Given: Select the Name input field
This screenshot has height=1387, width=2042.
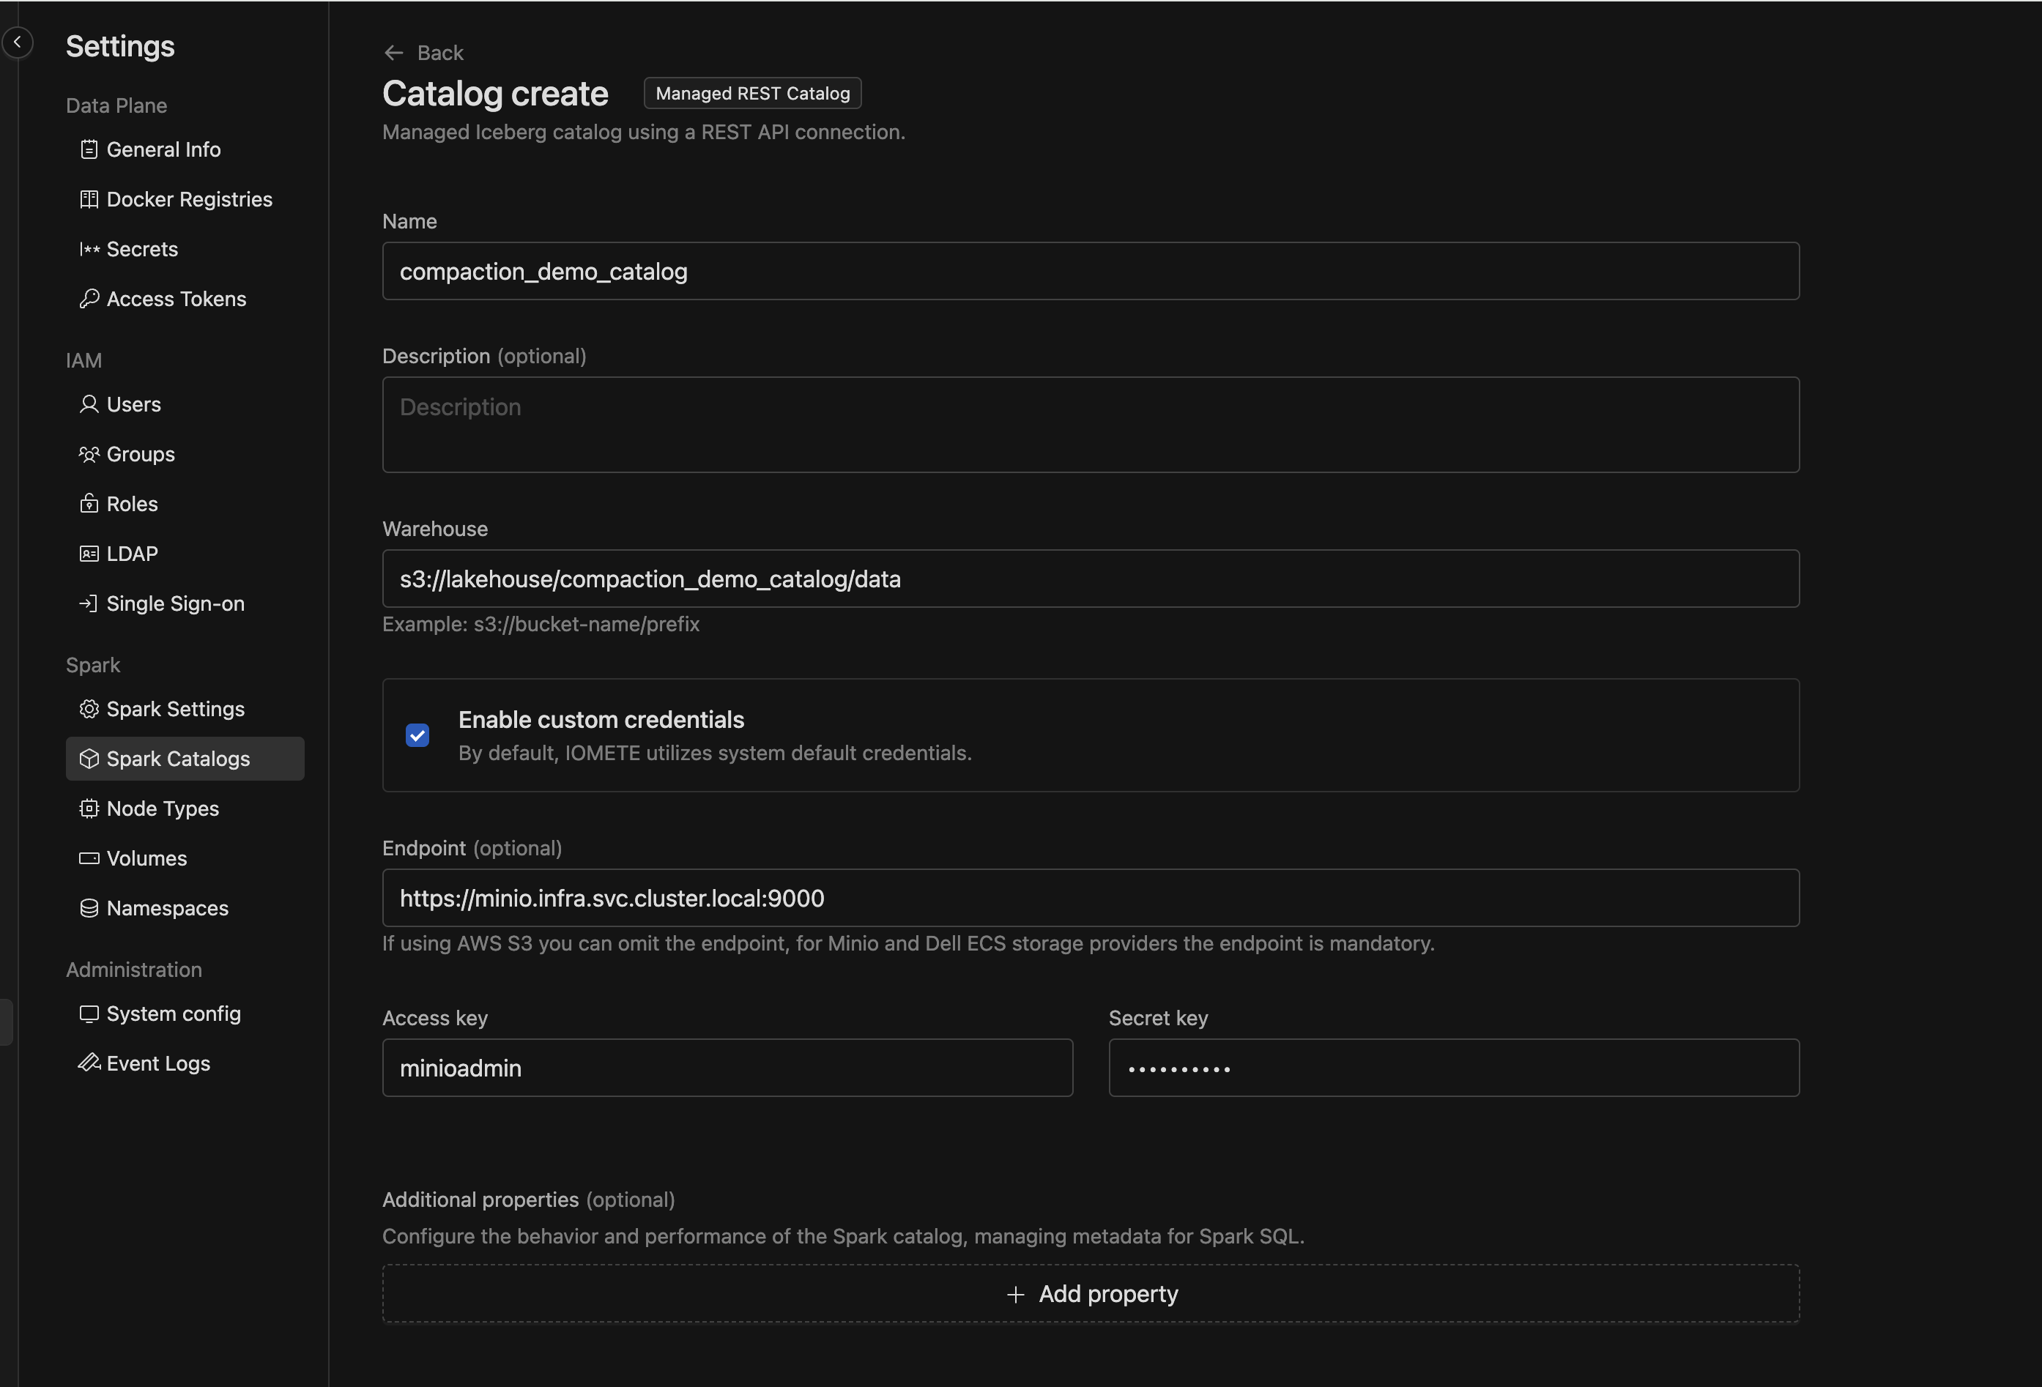Looking at the screenshot, I should pos(1090,271).
